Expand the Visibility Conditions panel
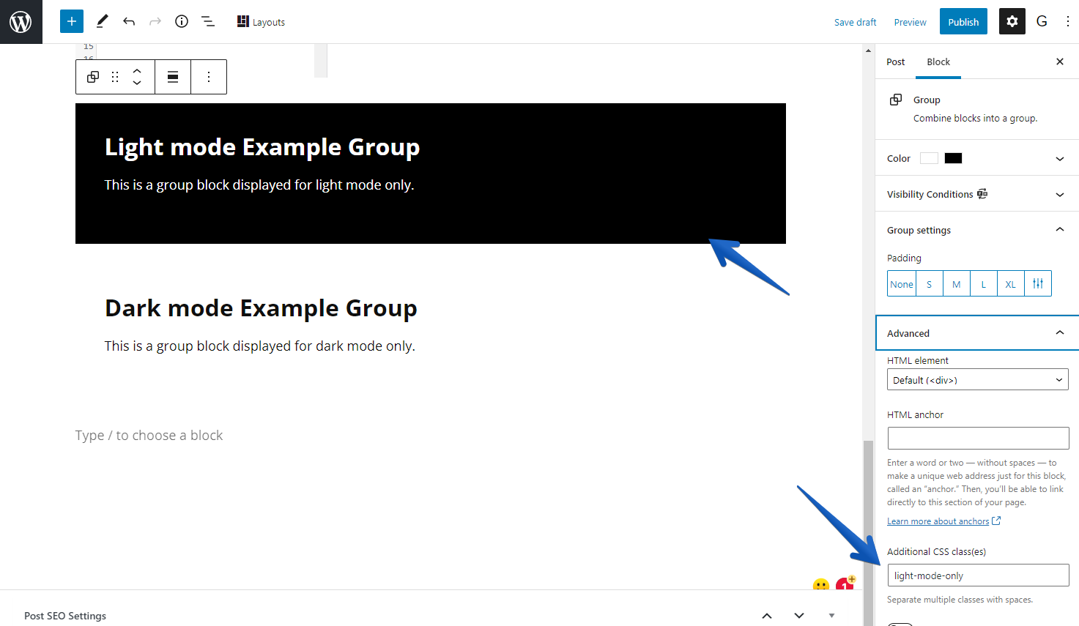The image size is (1079, 626). coord(976,193)
